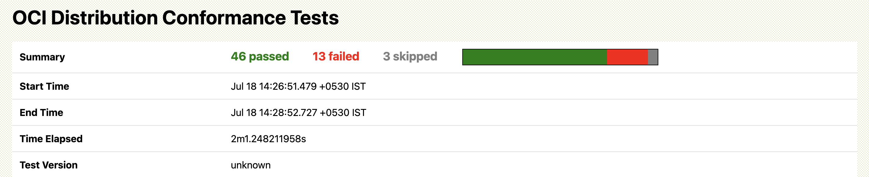Image resolution: width=869 pixels, height=177 pixels.
Task: Select the "Summary" row label
Action: [42, 57]
